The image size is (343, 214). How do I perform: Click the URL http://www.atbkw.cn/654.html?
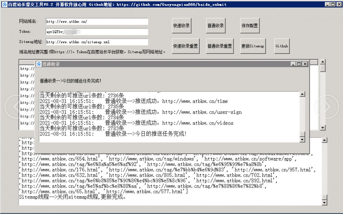click(x=60, y=159)
